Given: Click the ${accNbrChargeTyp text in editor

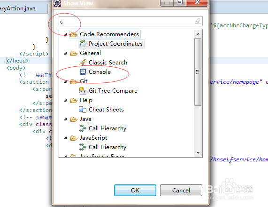Looking at the screenshot, I should (240, 26).
